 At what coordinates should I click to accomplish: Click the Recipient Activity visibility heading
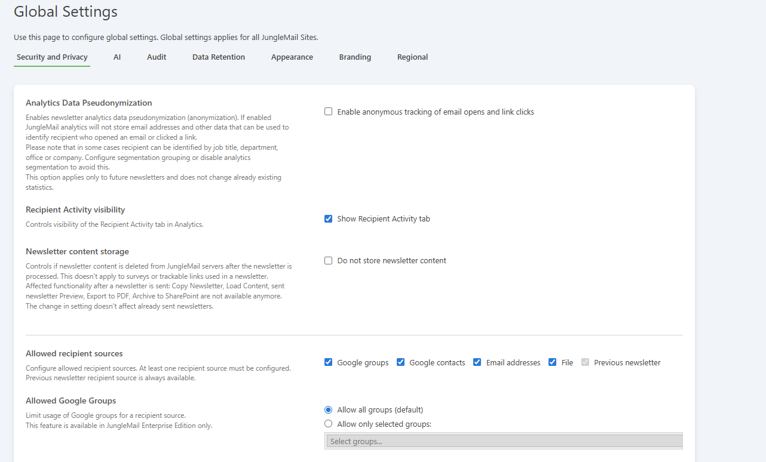[x=75, y=210]
